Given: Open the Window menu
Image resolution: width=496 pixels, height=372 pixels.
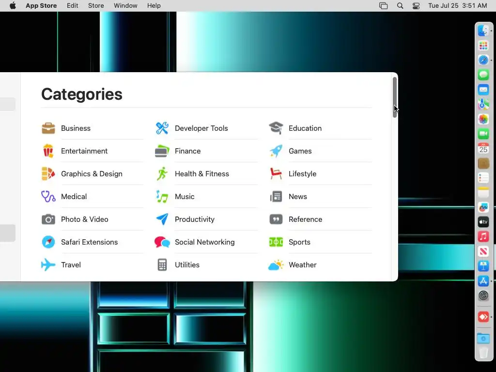Looking at the screenshot, I should 125,6.
